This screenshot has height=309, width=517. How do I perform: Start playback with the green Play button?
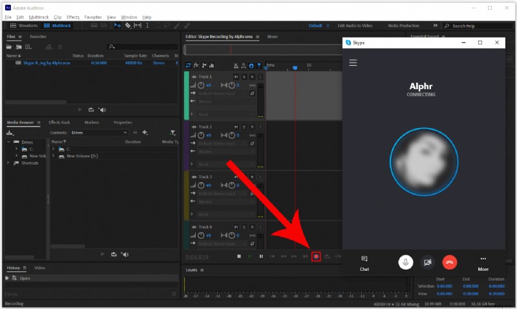click(250, 256)
